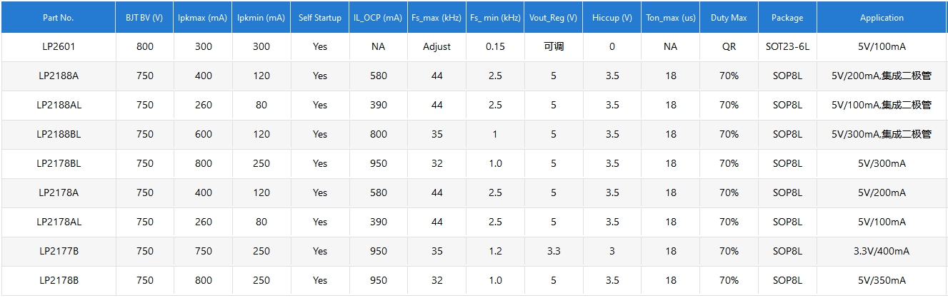
Task: Click the Ipkmax (mA) column header
Action: (x=203, y=18)
